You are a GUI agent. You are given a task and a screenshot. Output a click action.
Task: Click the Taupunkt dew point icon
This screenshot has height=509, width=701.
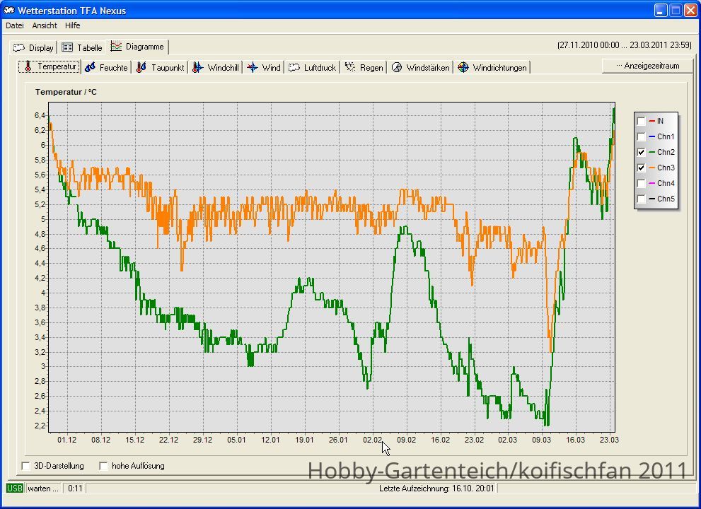pos(141,67)
